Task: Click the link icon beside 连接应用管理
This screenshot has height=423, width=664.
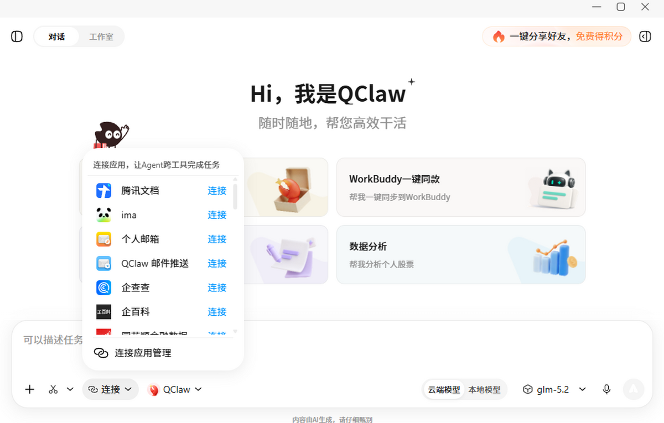Action: coord(101,353)
